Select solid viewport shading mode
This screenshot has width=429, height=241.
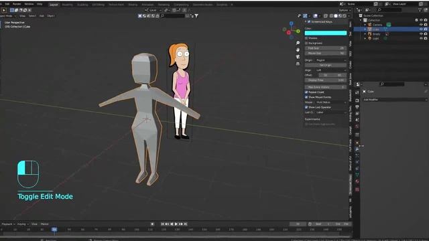point(336,16)
